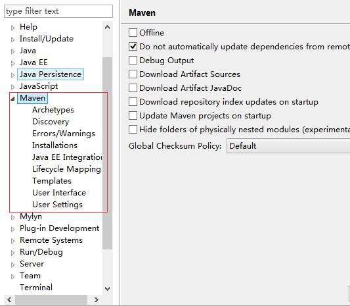Enable the Debug Output checkbox
The height and width of the screenshot is (306, 350).
tap(133, 61)
